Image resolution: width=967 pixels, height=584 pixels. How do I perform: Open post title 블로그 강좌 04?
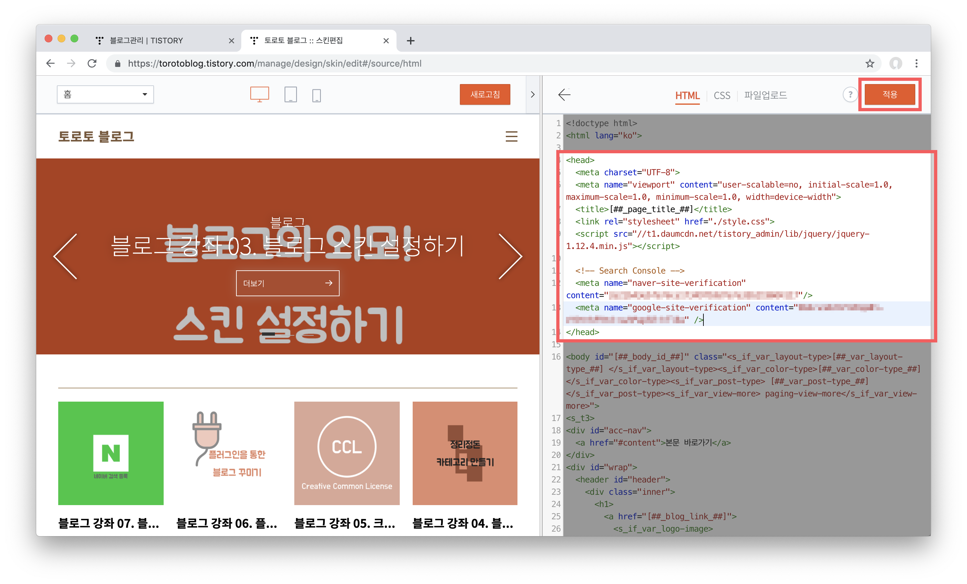(x=463, y=523)
